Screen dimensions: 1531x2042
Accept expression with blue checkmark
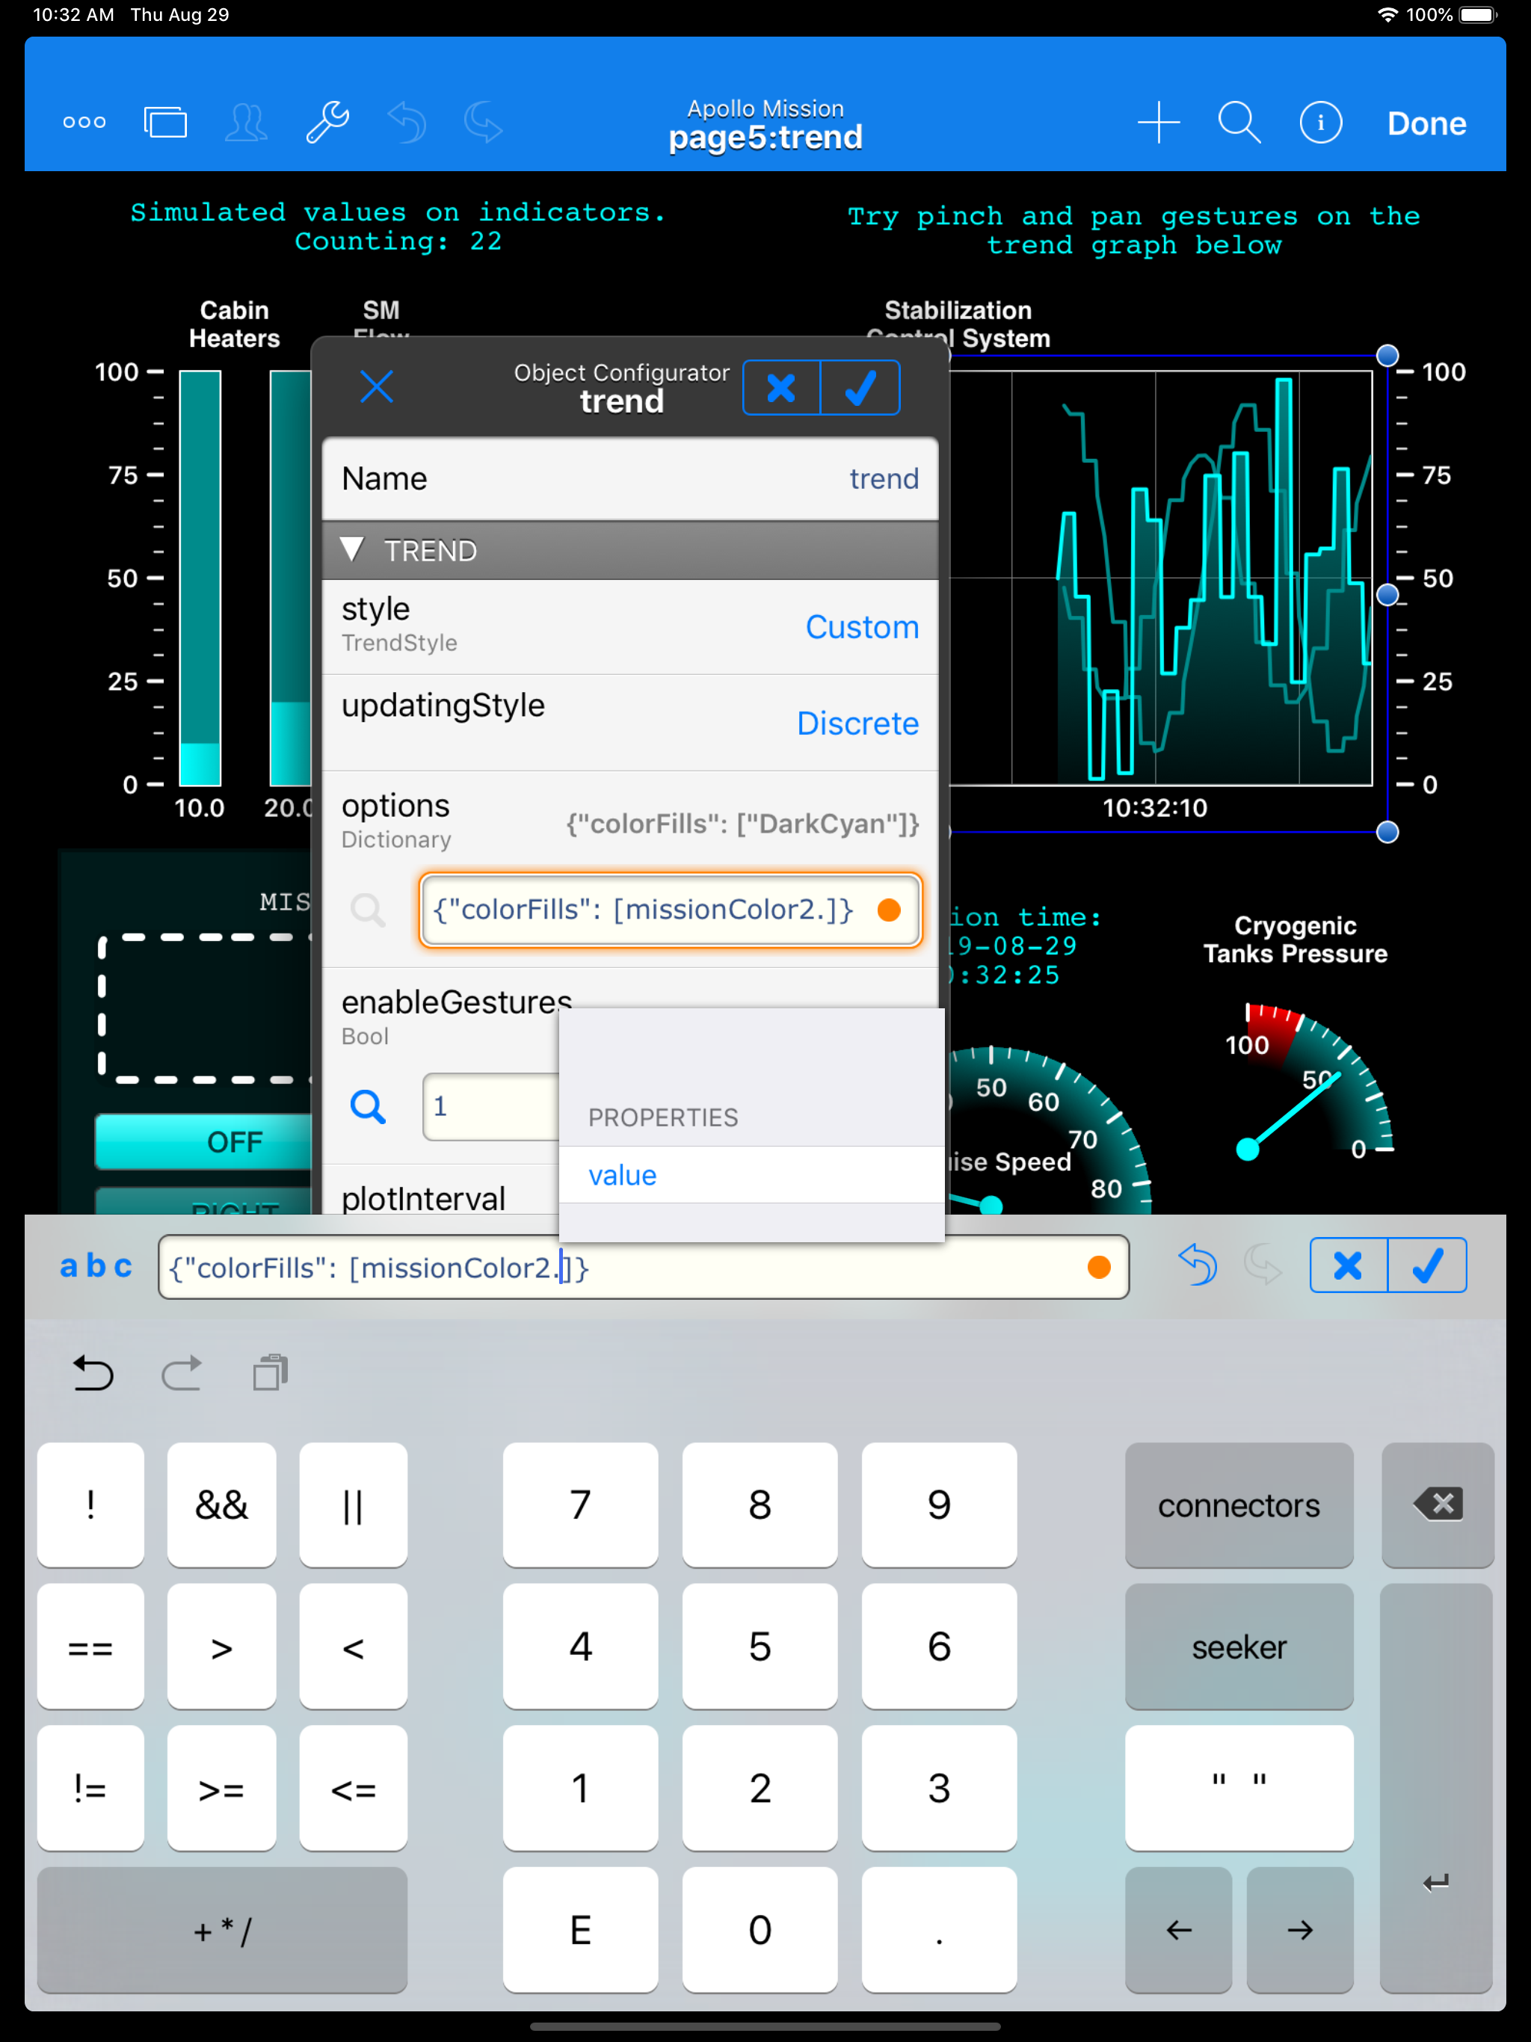point(1428,1265)
